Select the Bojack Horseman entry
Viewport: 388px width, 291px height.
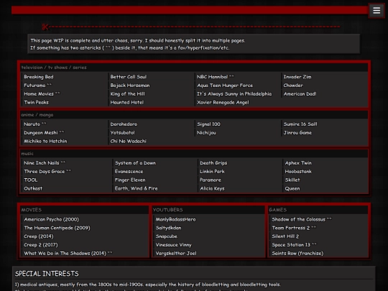tap(130, 85)
